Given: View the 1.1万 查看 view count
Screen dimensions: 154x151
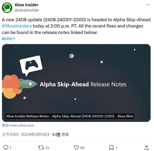Looking at the screenshot, I should coord(61,134).
